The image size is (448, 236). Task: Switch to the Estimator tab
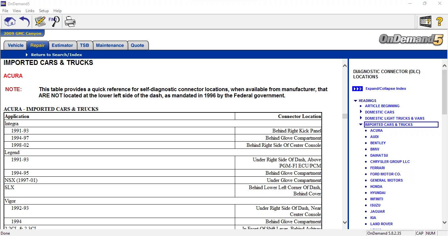(x=62, y=46)
